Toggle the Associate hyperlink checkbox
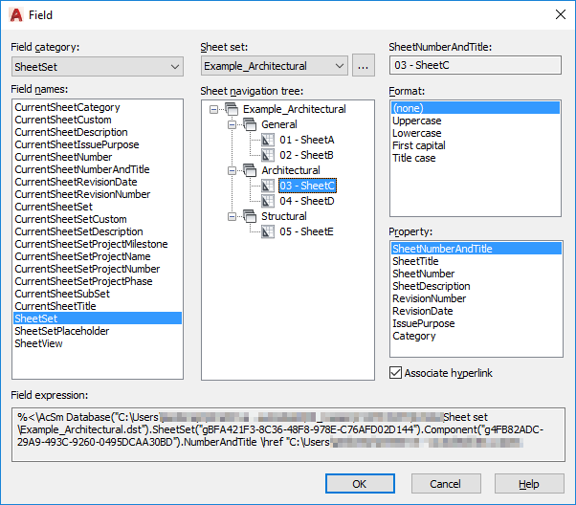 395,373
